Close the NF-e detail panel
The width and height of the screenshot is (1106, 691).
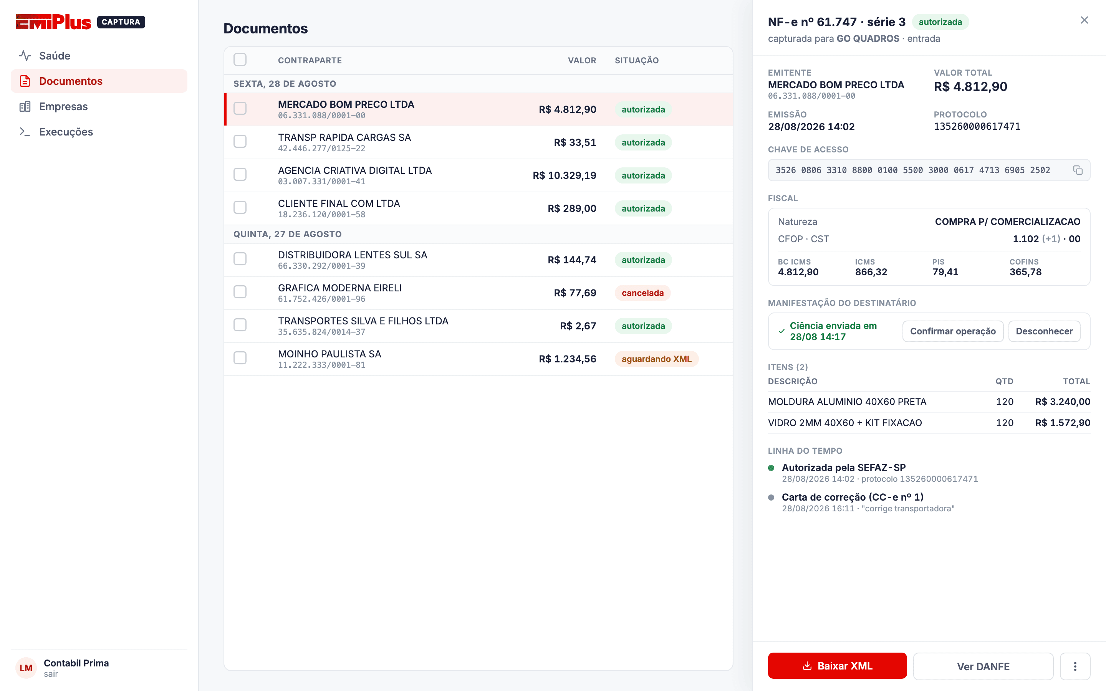[x=1084, y=20]
